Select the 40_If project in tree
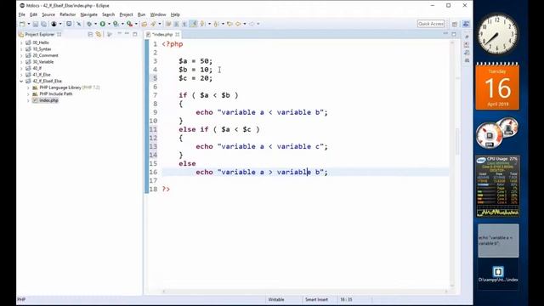 [x=37, y=68]
